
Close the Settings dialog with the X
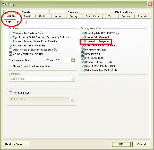click(x=150, y=4)
